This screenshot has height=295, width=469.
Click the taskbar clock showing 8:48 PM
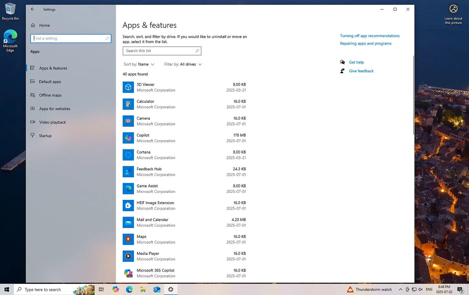tap(444, 290)
